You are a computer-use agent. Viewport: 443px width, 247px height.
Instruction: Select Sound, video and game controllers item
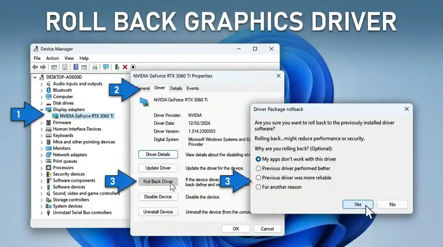tap(86, 193)
